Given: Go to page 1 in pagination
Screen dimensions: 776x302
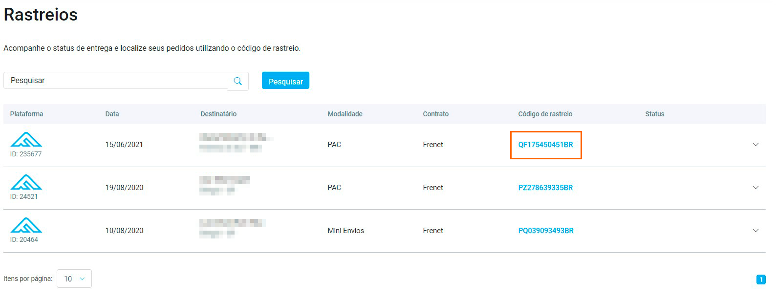Looking at the screenshot, I should coord(761,280).
